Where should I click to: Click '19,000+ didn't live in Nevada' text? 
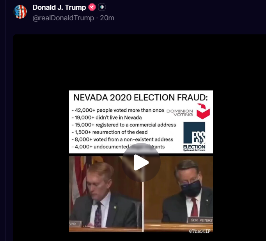(x=107, y=118)
